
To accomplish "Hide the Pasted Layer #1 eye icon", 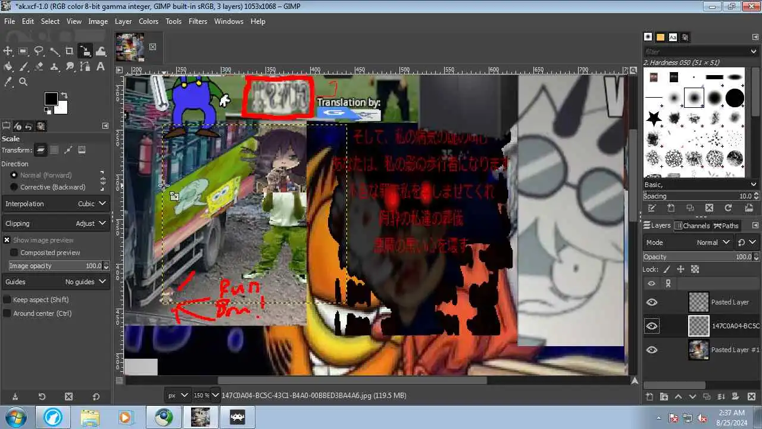I will pyautogui.click(x=652, y=350).
